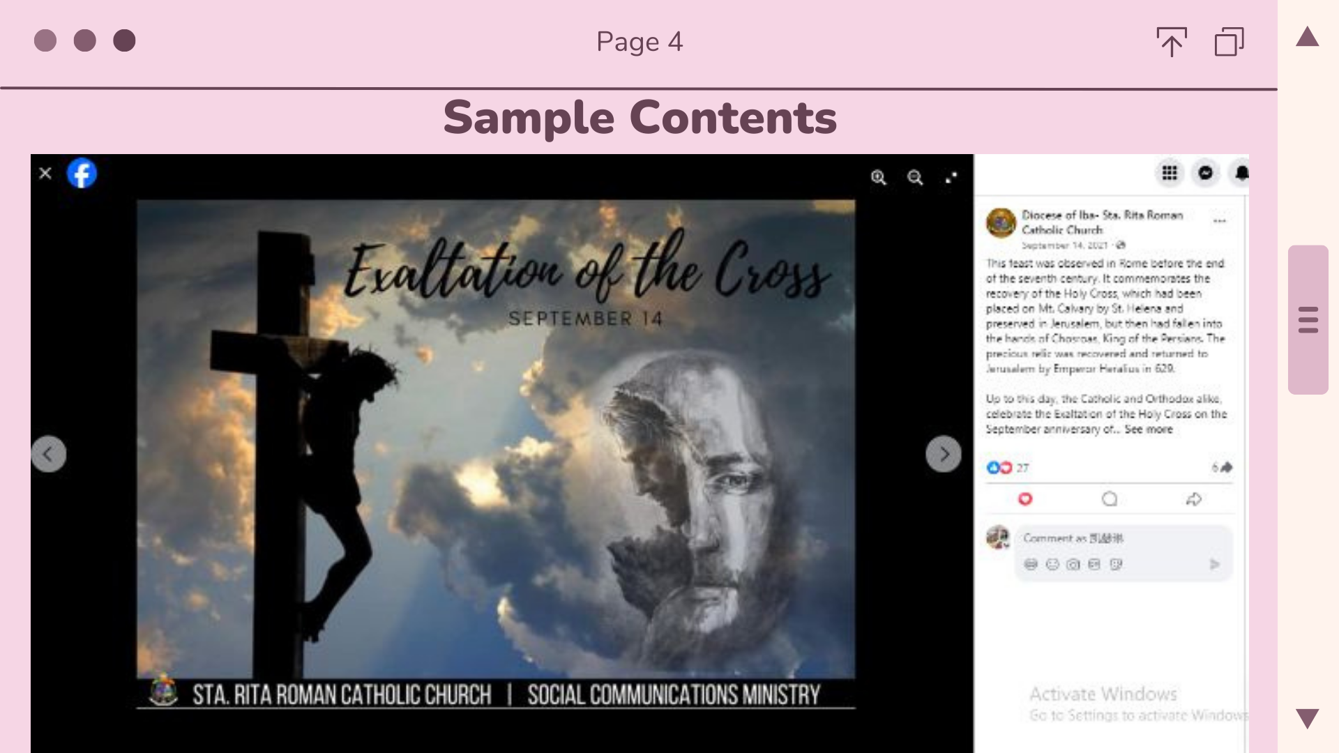The width and height of the screenshot is (1339, 753).
Task: Click the comment bubble icon
Action: pyautogui.click(x=1110, y=499)
